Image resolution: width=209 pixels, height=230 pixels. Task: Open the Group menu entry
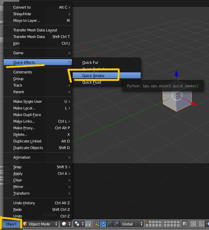click(38, 79)
